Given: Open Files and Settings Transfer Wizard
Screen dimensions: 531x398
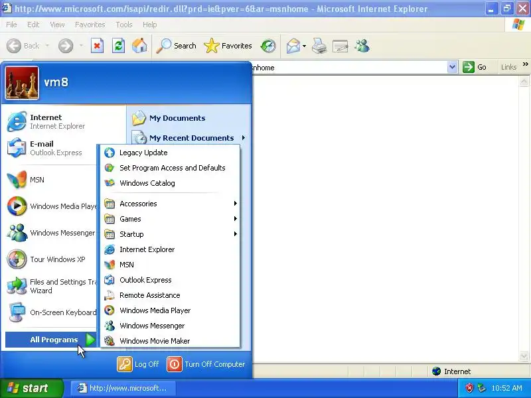Looking at the screenshot, I should (x=51, y=286).
